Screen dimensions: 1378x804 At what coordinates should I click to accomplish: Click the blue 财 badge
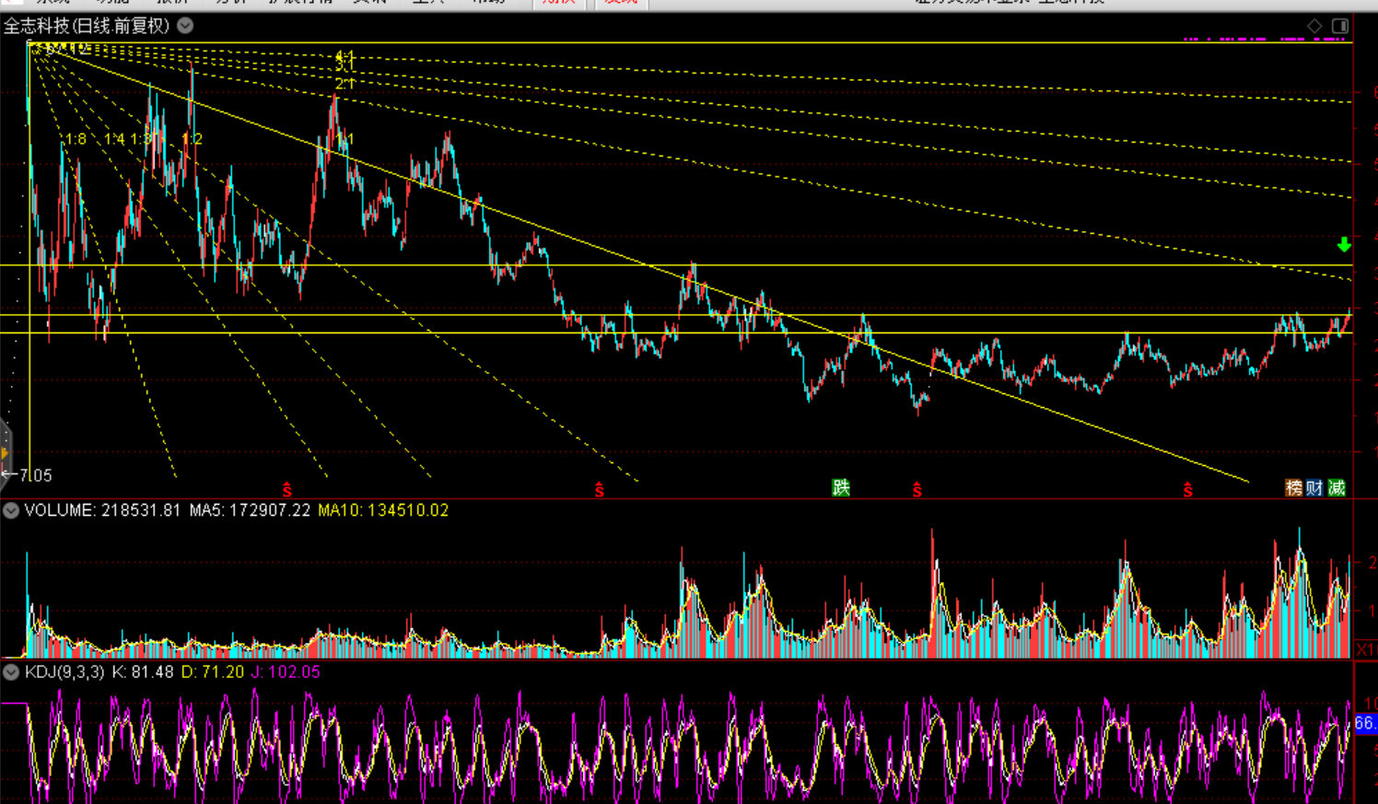point(1314,487)
